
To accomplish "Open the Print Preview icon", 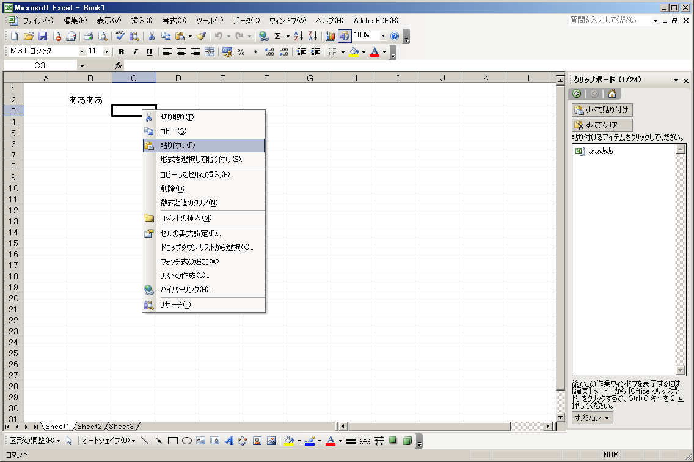I will pos(103,36).
